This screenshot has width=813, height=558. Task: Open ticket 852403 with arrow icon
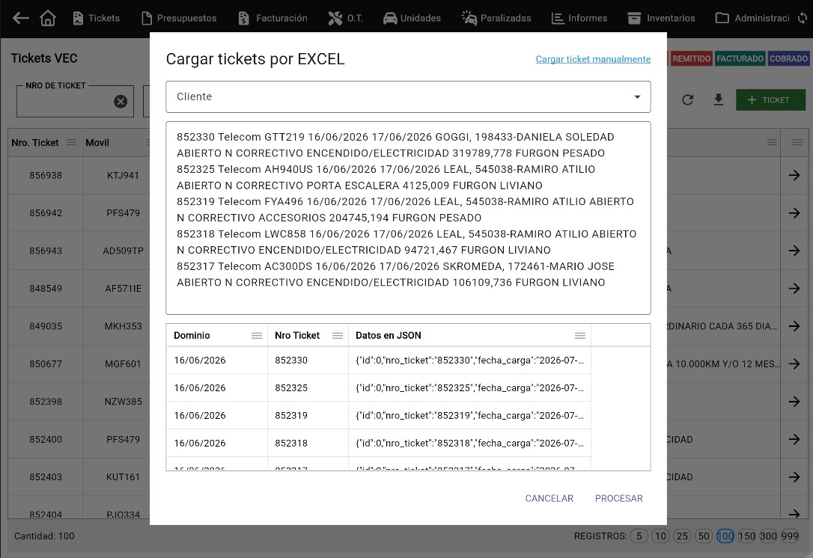(794, 477)
